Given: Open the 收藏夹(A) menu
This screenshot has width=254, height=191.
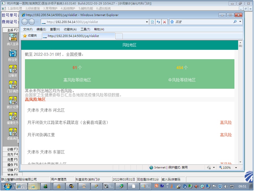Looking at the screenshot, I should tap(70, 29).
